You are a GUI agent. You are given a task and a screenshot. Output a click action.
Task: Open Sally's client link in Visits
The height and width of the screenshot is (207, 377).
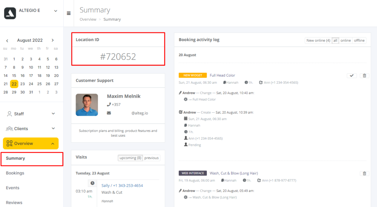pyautogui.click(x=105, y=186)
